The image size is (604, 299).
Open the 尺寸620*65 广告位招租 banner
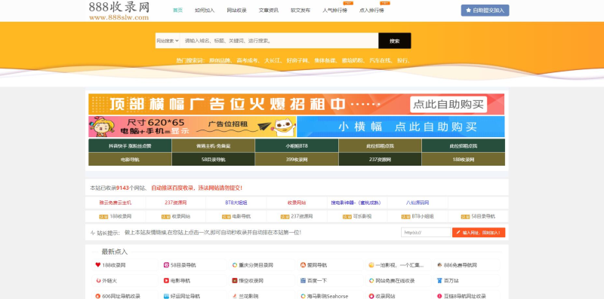click(x=193, y=127)
